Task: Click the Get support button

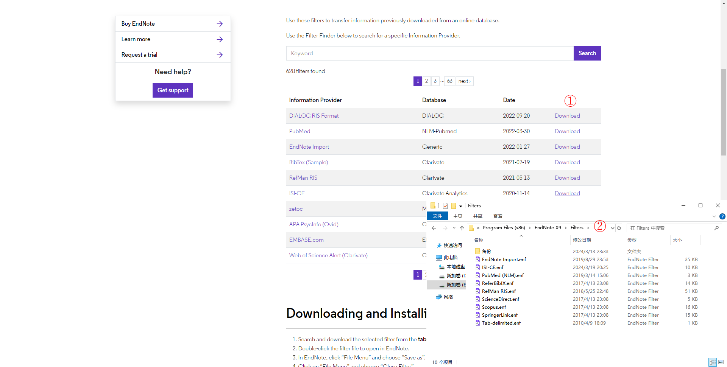Action: click(173, 90)
